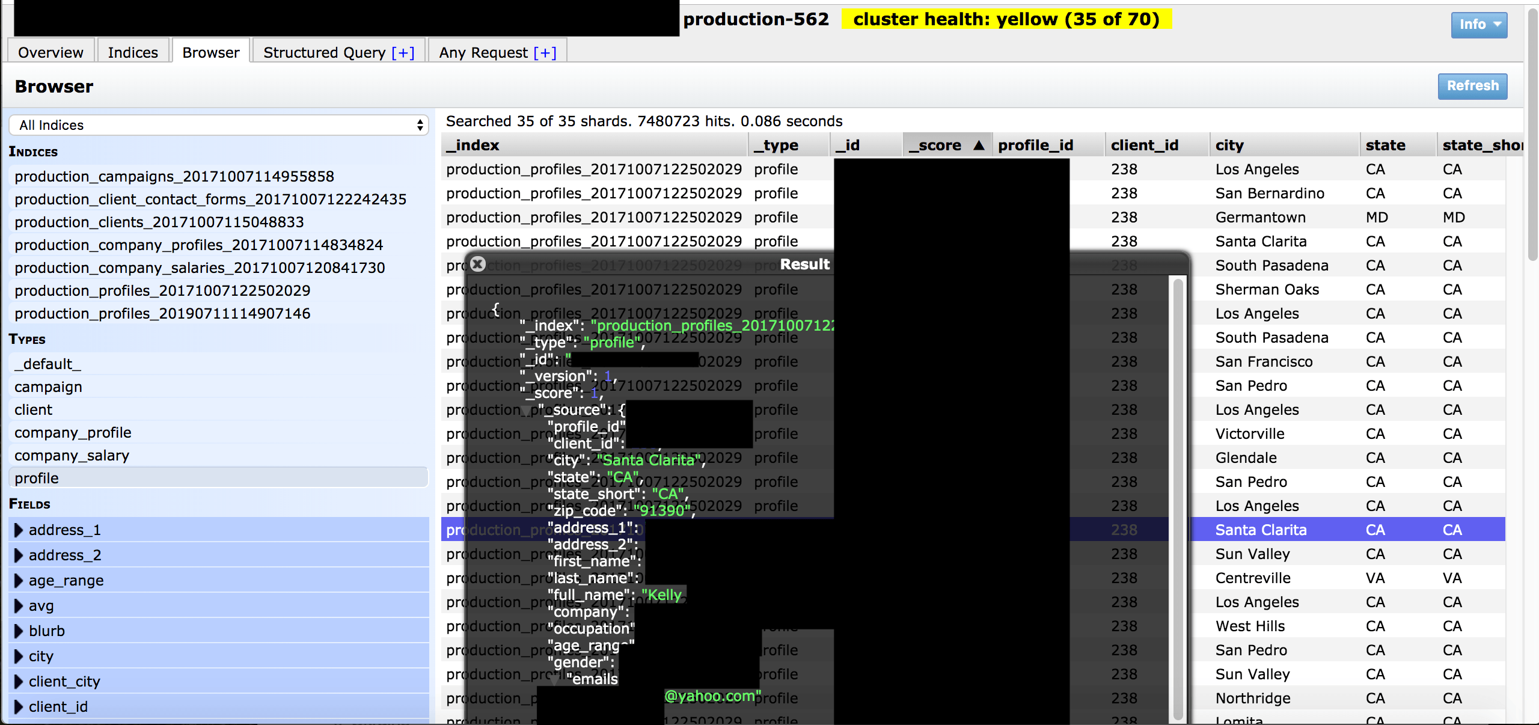Select the company_salary type
The width and height of the screenshot is (1539, 725).
coord(72,455)
